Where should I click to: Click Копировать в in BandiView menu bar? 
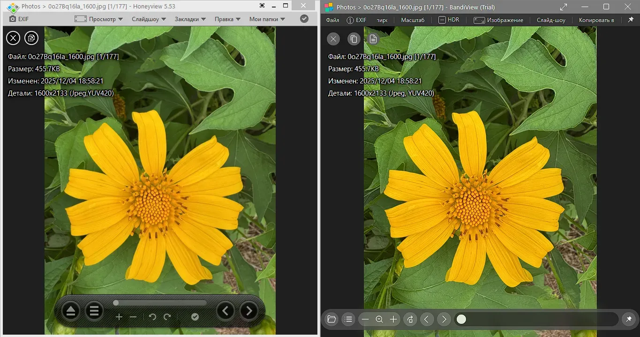[597, 20]
